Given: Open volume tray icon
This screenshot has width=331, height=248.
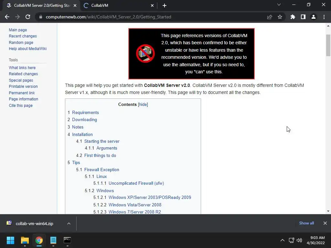Looking at the screenshot, I should 299,240.
